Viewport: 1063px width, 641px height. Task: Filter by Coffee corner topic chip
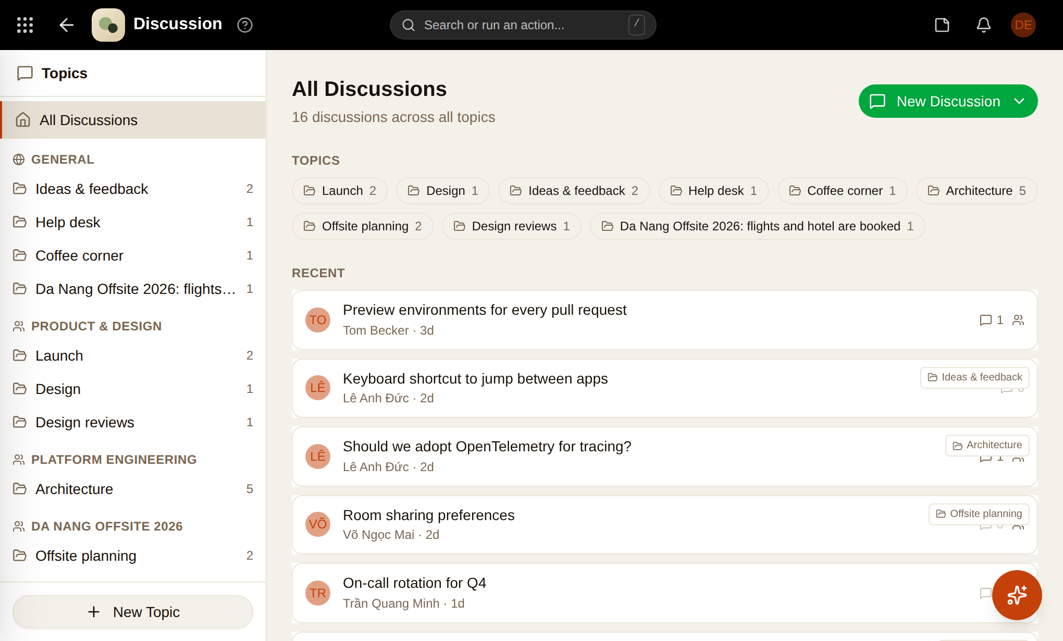click(843, 191)
